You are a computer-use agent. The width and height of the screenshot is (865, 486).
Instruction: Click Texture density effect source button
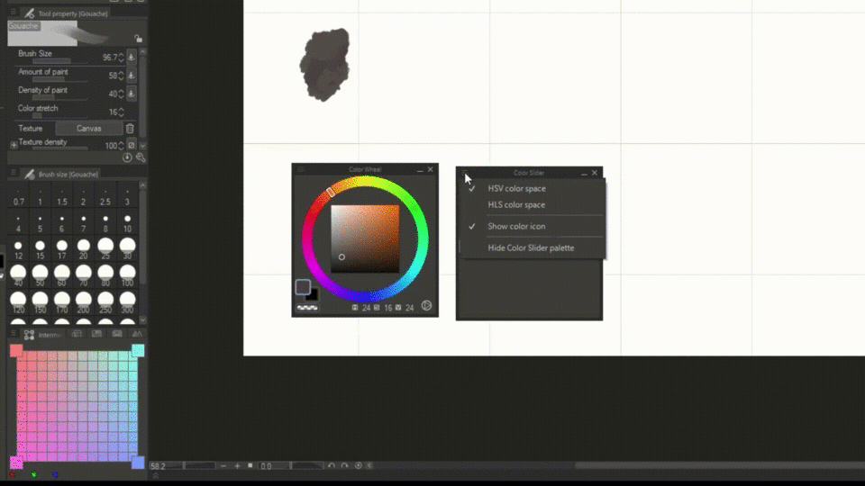132,145
